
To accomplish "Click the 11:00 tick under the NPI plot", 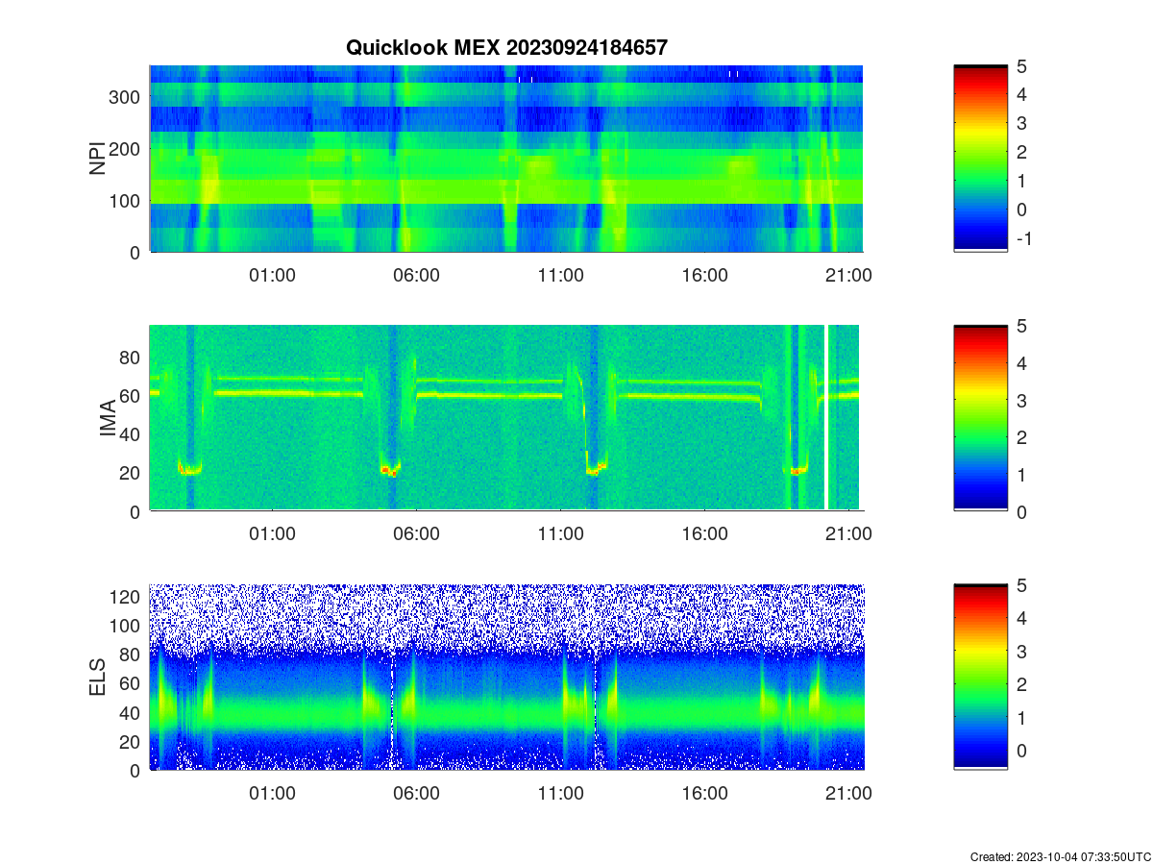I will pyautogui.click(x=560, y=275).
